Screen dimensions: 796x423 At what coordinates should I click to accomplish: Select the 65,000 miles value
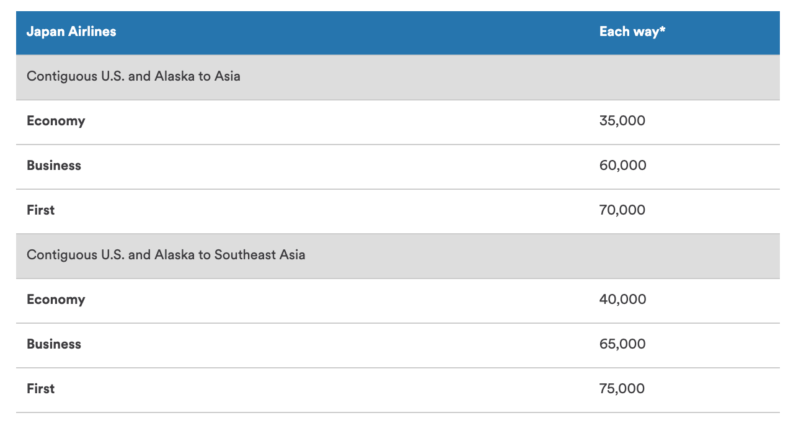pyautogui.click(x=622, y=344)
